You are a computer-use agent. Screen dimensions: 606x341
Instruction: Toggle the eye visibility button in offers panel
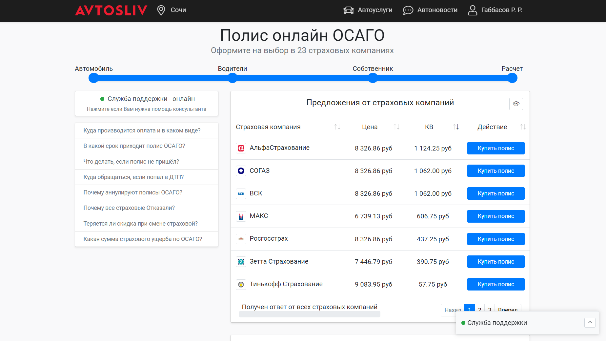pos(516,104)
